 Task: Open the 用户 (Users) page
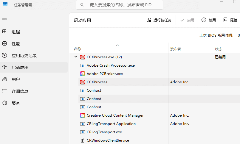click(34, 79)
